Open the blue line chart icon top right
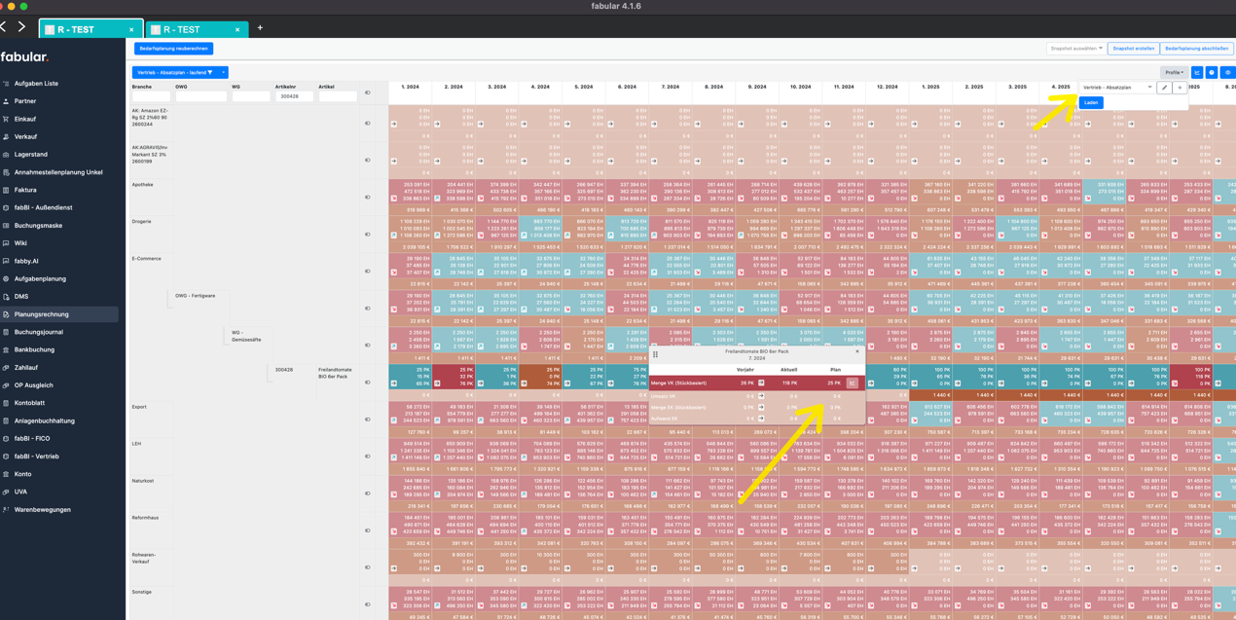 click(x=1197, y=72)
